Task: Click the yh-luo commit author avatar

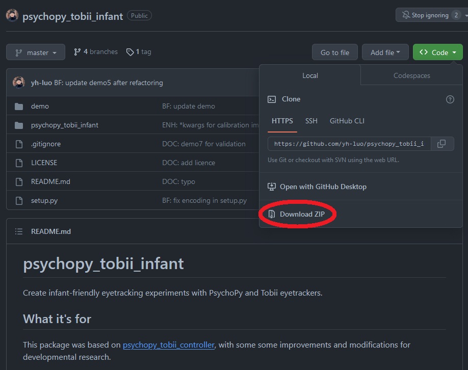Action: (x=19, y=83)
